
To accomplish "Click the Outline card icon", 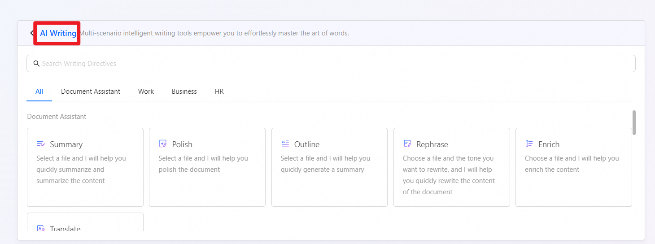I will pyautogui.click(x=285, y=144).
